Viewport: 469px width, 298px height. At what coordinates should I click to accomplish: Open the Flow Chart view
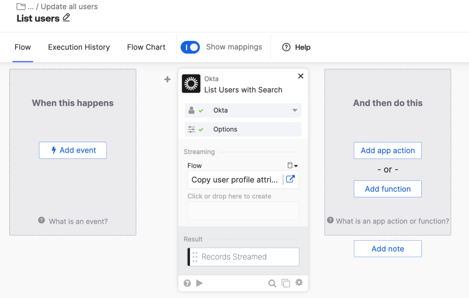tap(146, 47)
